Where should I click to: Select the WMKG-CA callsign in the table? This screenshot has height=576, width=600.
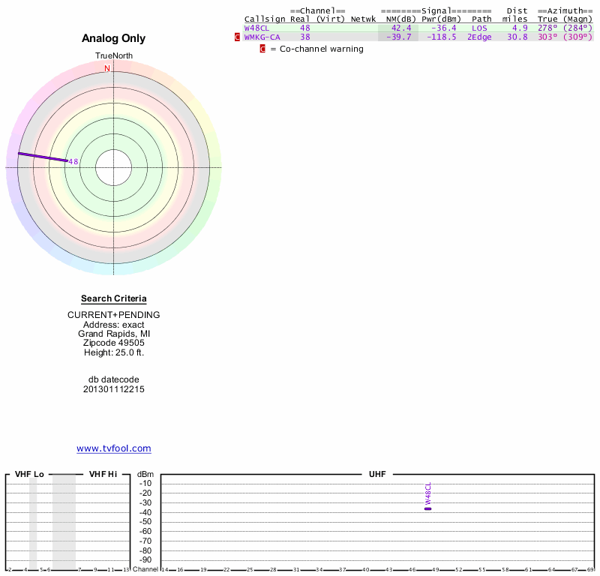(x=262, y=37)
